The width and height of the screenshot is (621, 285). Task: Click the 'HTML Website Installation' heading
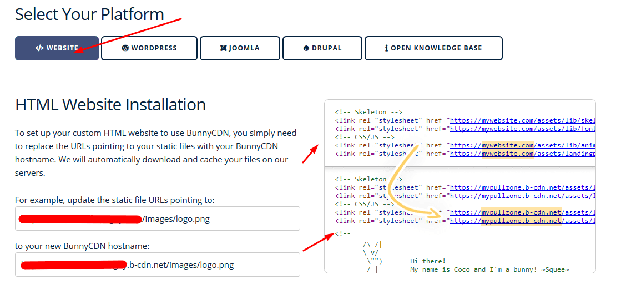(110, 105)
